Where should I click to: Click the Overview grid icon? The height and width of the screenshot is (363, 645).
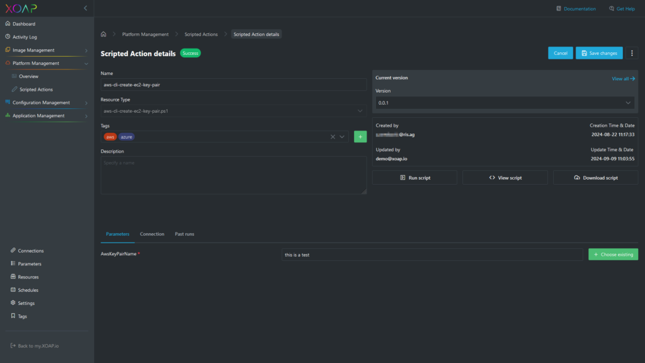(14, 76)
